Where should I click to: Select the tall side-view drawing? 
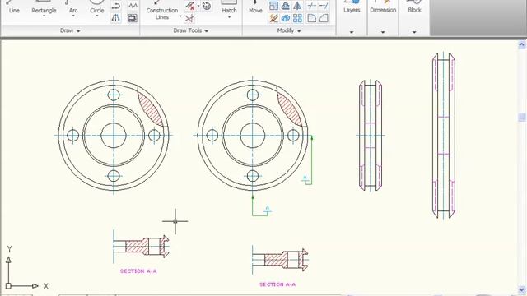444,136
